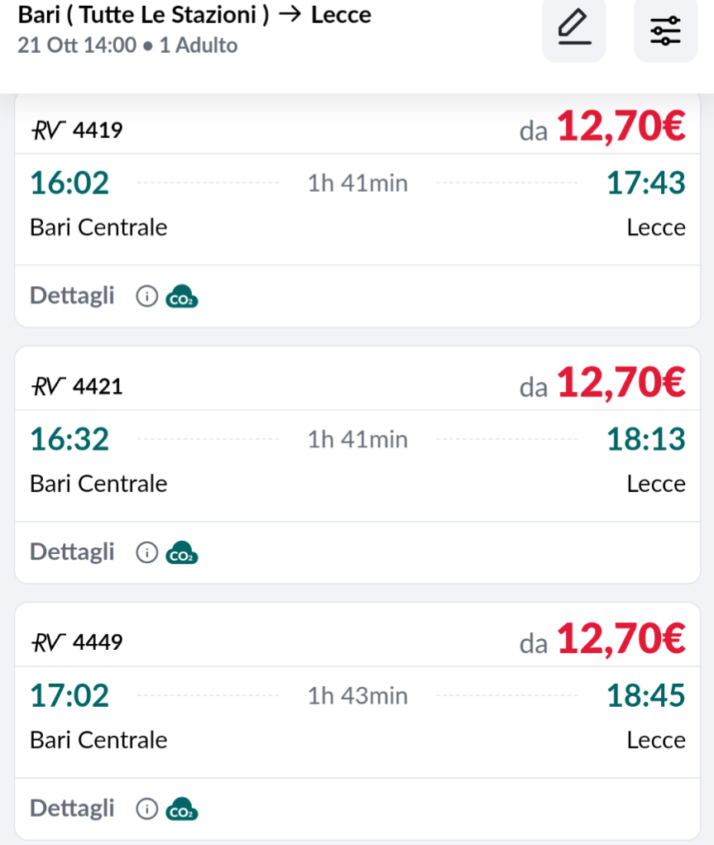Tap info icon for train 4421
The image size is (714, 845).
146,552
